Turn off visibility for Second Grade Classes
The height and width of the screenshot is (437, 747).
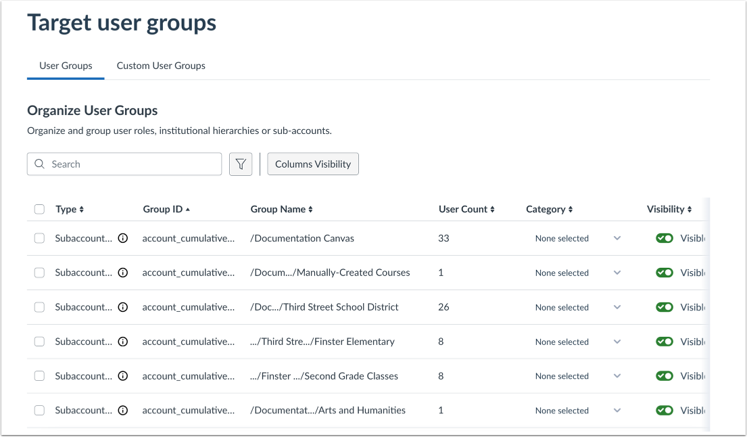[665, 375]
